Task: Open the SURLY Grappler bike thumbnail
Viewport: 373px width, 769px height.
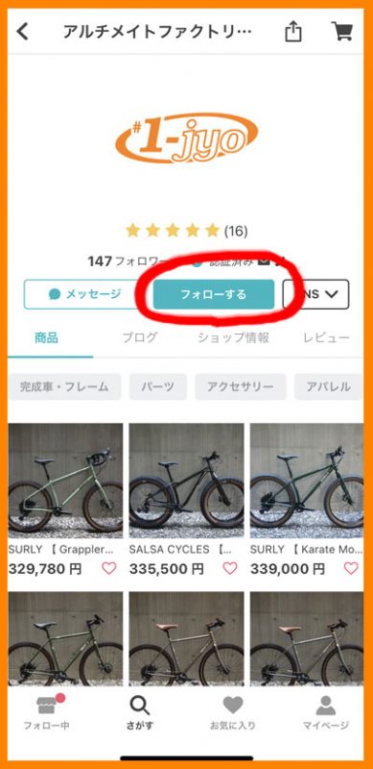Action: [65, 481]
